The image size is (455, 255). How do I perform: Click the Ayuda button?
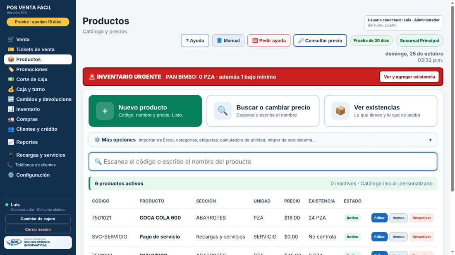click(195, 40)
